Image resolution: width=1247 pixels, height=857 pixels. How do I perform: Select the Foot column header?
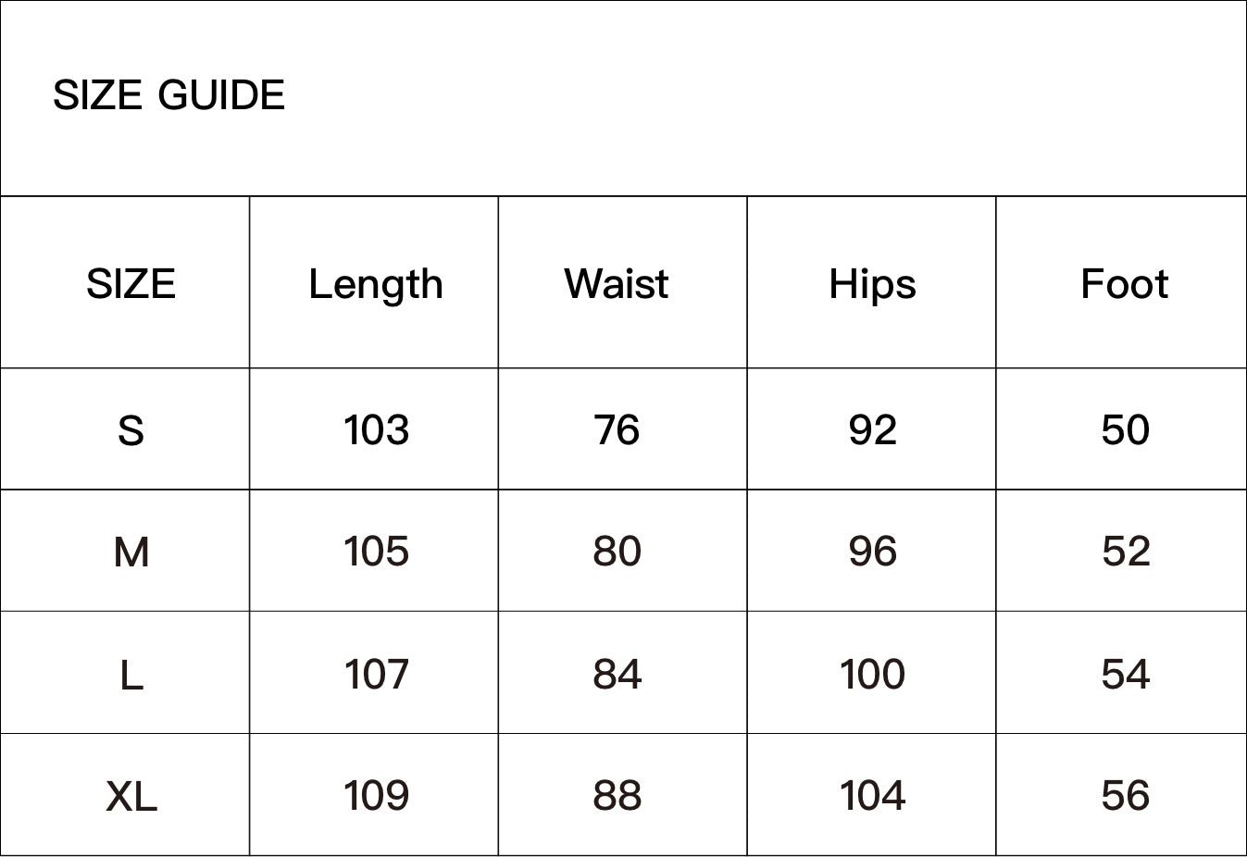click(1124, 283)
